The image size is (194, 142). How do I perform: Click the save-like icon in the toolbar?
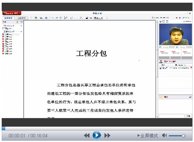coord(36,18)
